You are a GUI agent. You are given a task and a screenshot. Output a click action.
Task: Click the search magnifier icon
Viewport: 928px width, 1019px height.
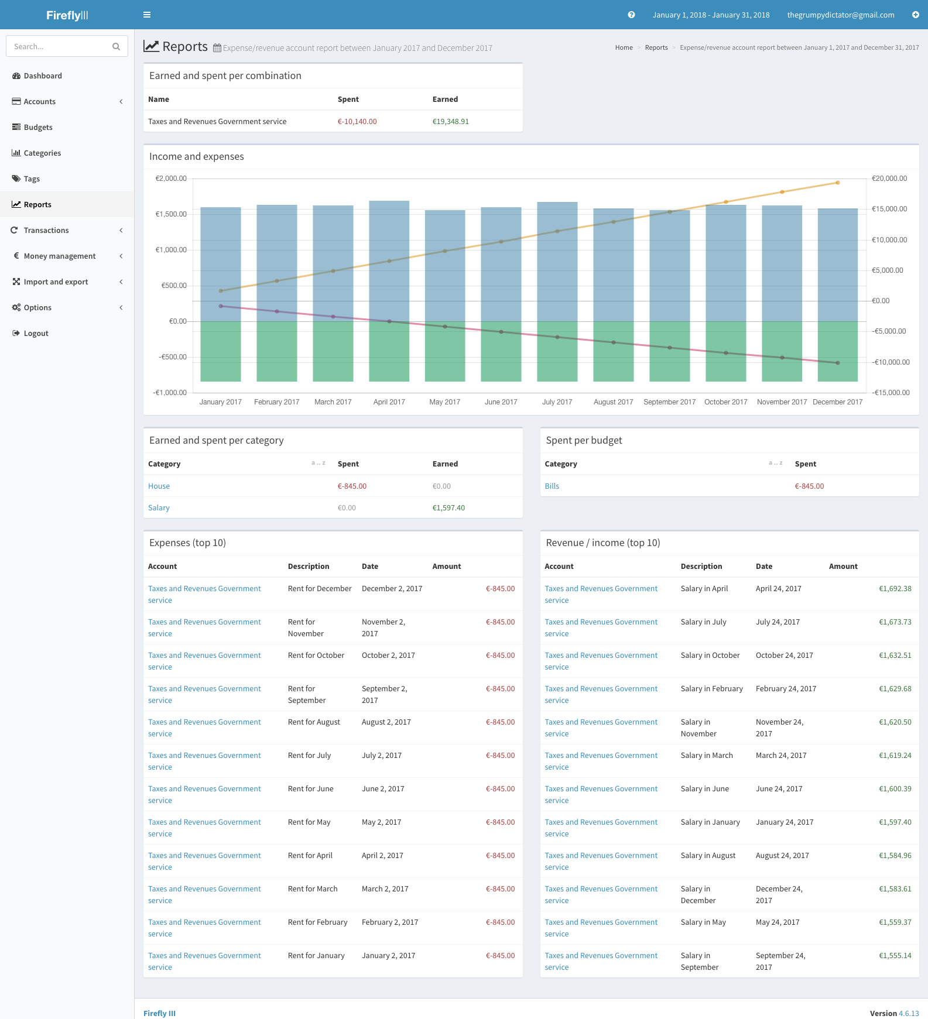(116, 46)
